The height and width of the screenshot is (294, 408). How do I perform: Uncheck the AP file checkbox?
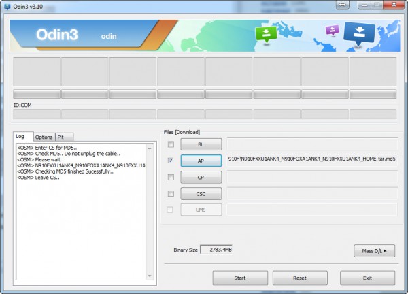pos(170,161)
